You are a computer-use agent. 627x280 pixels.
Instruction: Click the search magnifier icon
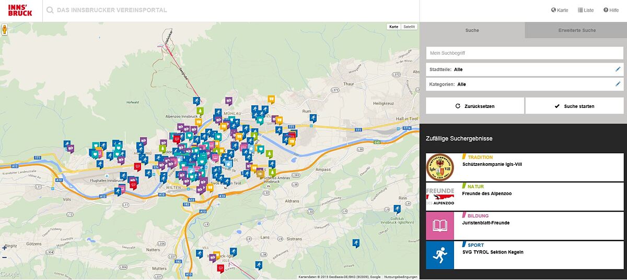[x=50, y=10]
